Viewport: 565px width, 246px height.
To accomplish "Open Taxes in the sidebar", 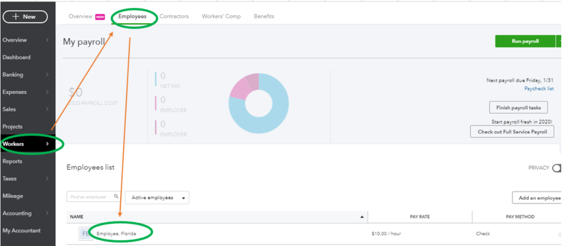I will pos(10,179).
